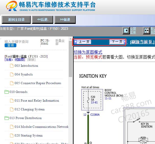Click the 012 Charging System page icon

coord(12,109)
